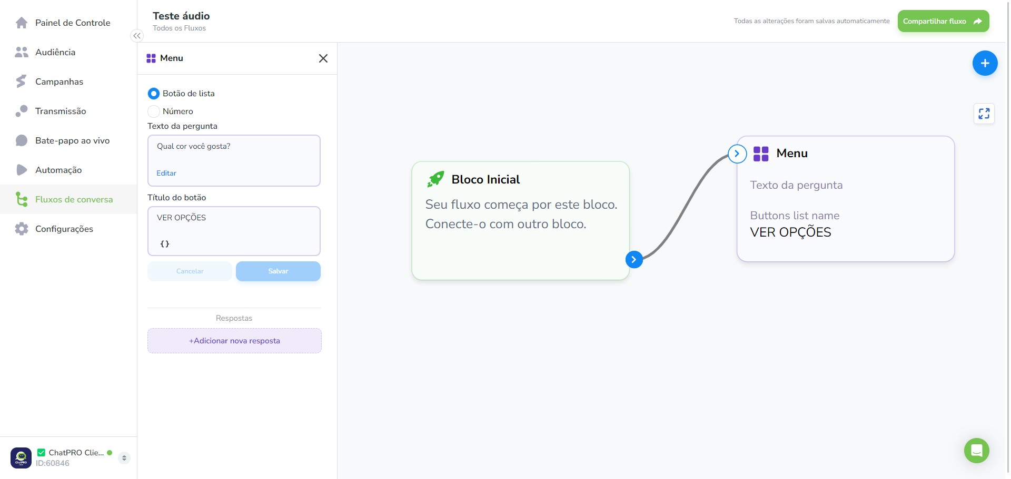Click the Bloco Inicial output connector arrow

tap(634, 259)
